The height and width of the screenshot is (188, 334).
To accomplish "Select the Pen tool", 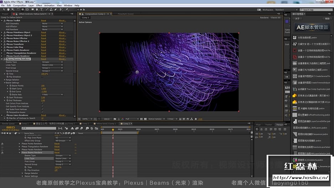I will coord(37,10).
